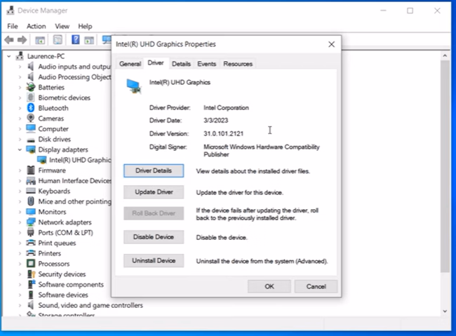456x336 pixels.
Task: Switch to the Events tab
Action: point(206,64)
